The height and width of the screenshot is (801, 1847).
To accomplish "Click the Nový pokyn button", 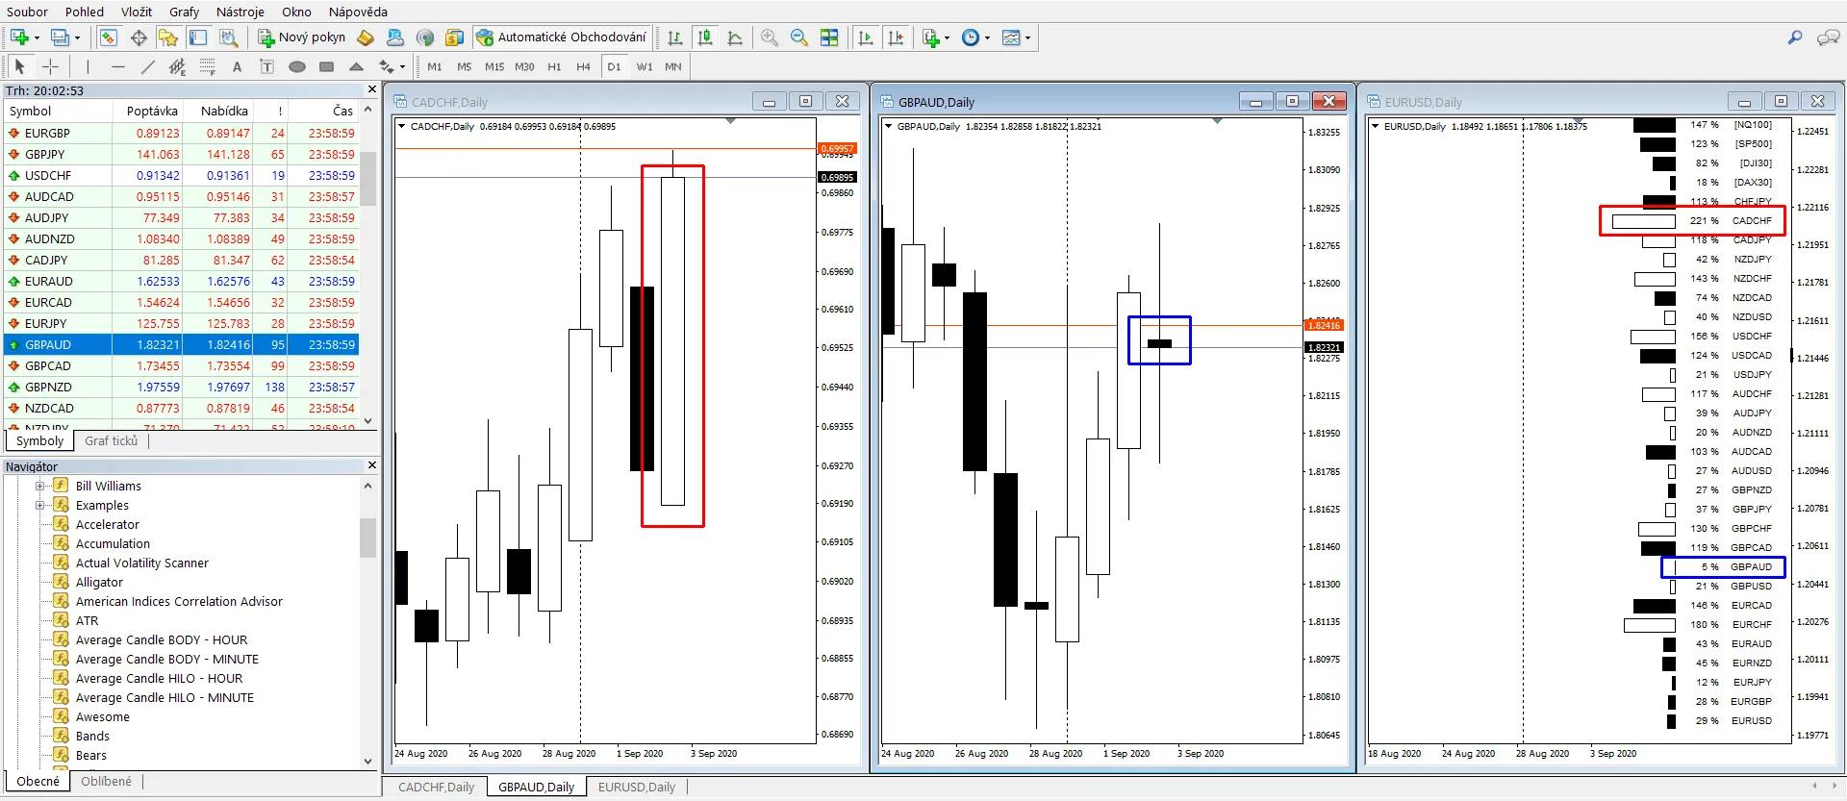I will [302, 38].
